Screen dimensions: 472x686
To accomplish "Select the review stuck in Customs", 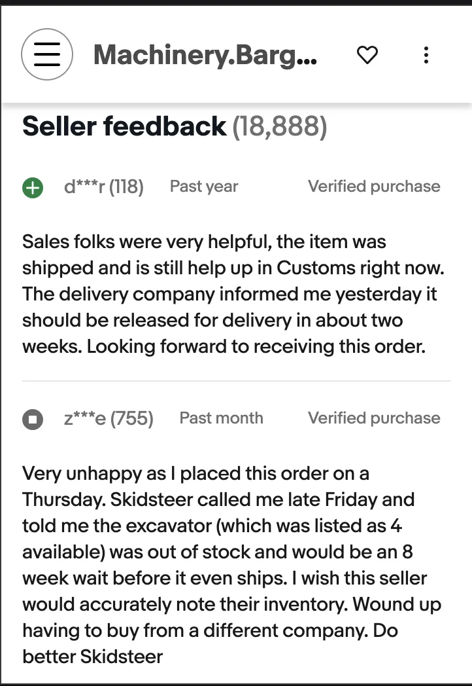I will 229,294.
